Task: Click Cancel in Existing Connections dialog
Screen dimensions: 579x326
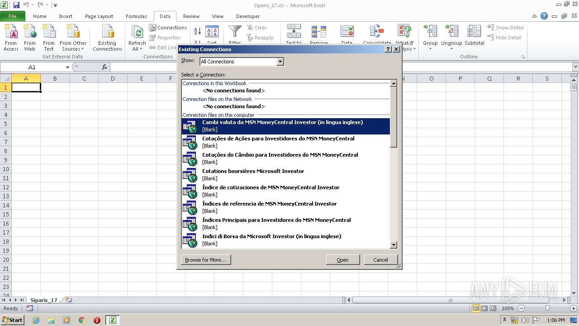Action: 380,260
